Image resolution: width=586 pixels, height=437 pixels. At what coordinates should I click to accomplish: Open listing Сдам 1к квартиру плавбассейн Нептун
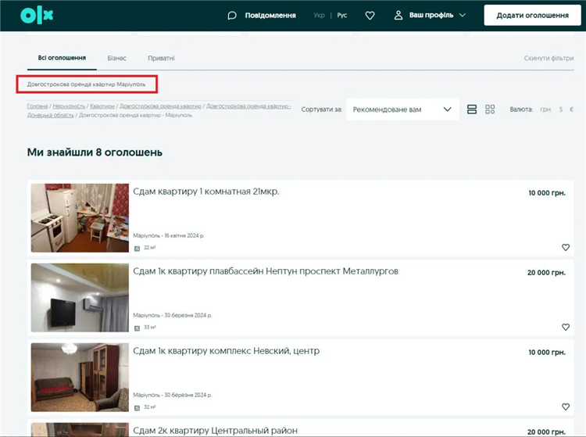(x=266, y=271)
